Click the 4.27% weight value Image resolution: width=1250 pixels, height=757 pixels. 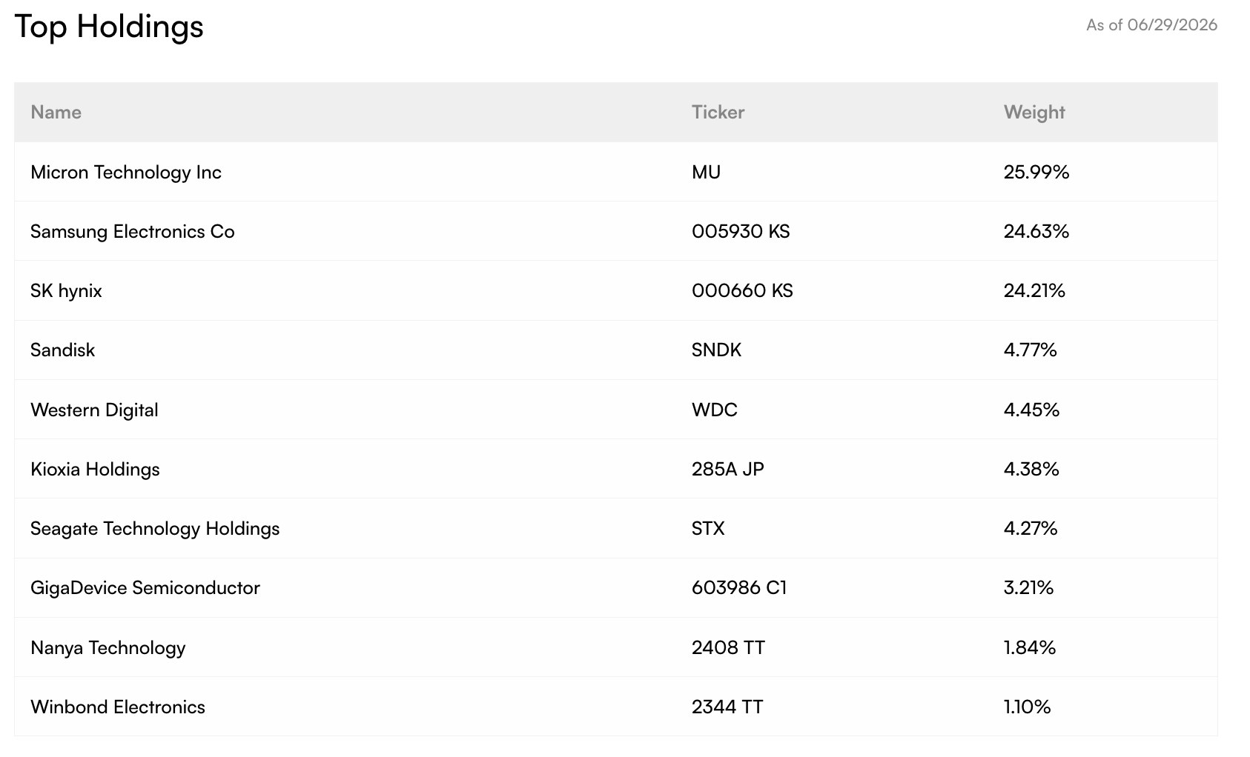coord(1031,528)
